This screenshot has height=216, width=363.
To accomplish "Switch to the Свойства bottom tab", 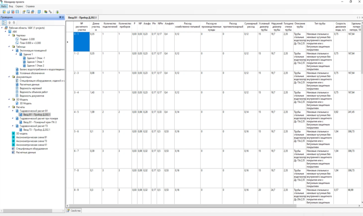I will click(x=74, y=211).
